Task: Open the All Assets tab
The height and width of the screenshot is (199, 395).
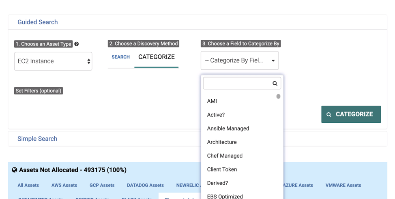Action: (x=28, y=185)
